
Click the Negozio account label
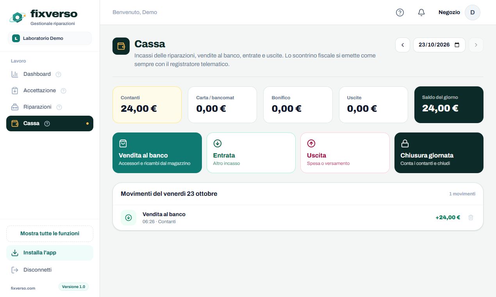449,13
